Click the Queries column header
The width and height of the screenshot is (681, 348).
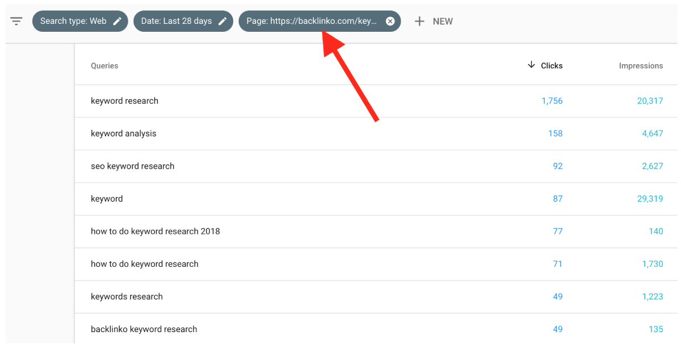pos(104,66)
